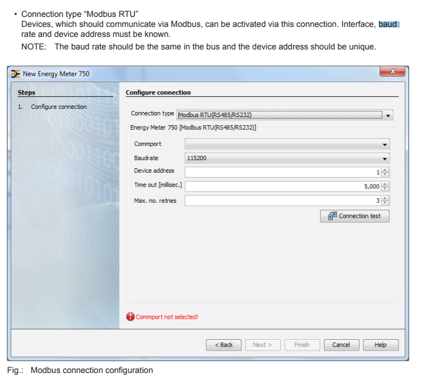Viewport: 426px width, 383px height.
Task: Open Help for connection configuration
Action: [380, 345]
